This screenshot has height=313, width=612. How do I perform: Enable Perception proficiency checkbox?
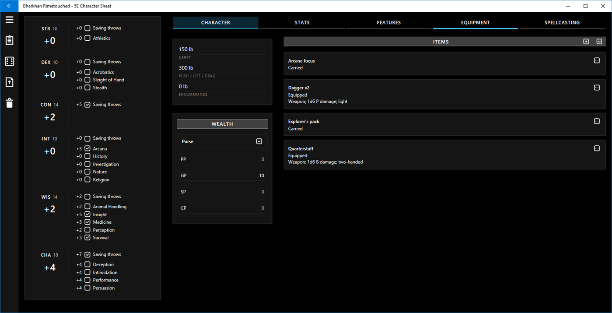click(87, 230)
